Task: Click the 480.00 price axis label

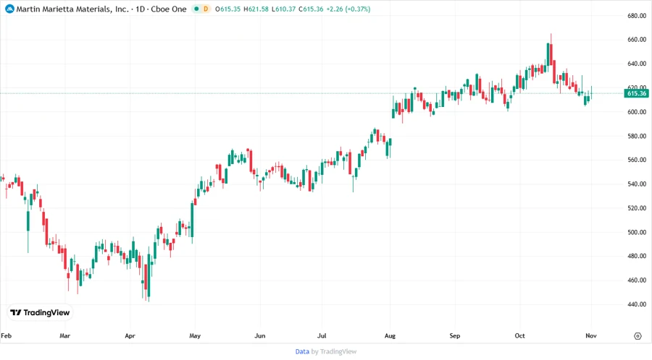Action: (637, 256)
